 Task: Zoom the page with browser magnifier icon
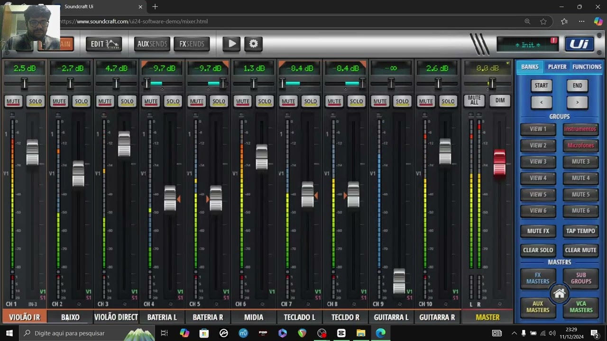pyautogui.click(x=527, y=21)
